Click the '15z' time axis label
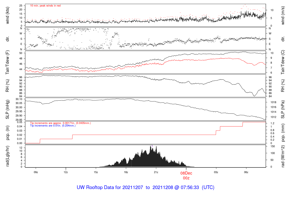The image size is (291, 199). 96,172
